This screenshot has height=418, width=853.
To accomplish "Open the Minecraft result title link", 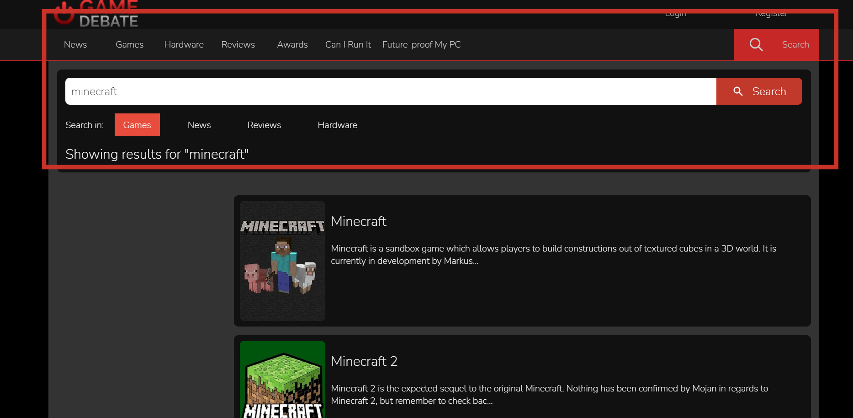I will (359, 221).
